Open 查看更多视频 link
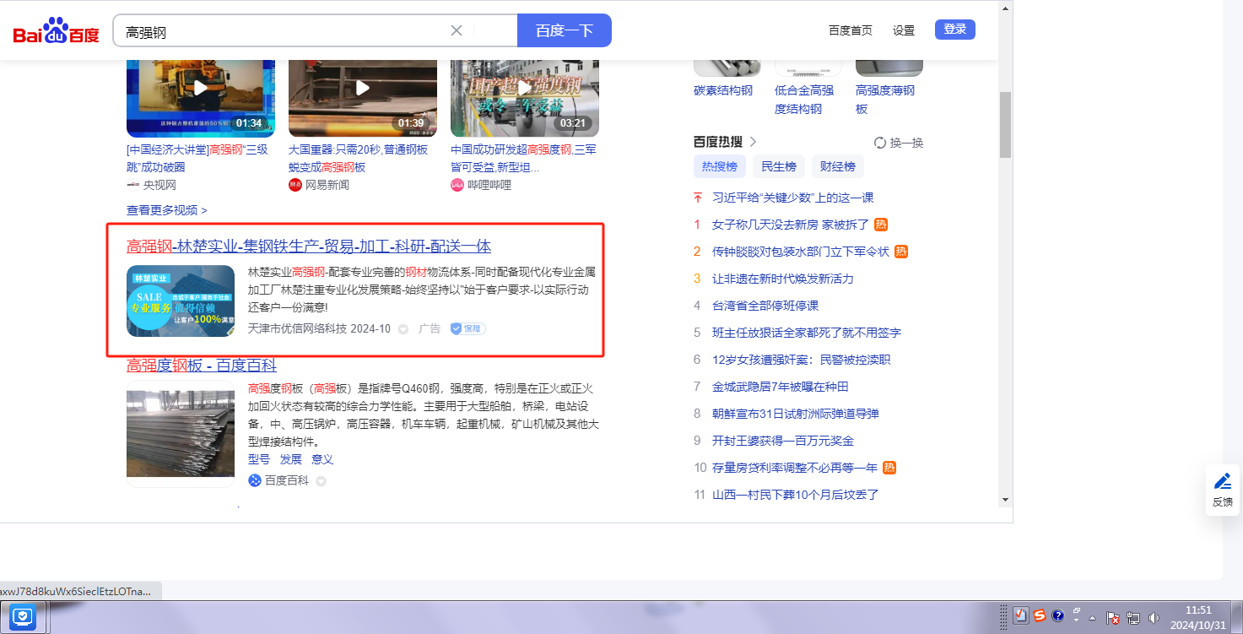The image size is (1243, 634). pyautogui.click(x=166, y=209)
